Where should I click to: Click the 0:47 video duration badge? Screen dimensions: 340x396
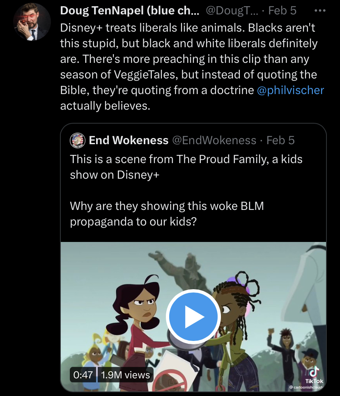pyautogui.click(x=83, y=375)
